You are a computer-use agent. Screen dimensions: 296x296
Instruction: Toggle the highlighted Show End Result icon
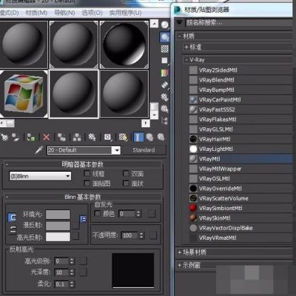[138, 137]
